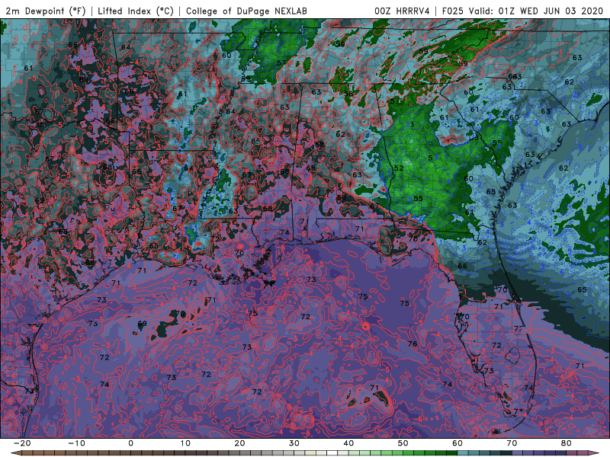This screenshot has height=457, width=610.
Task: Click the 50 label on the color scale
Action: point(403,443)
